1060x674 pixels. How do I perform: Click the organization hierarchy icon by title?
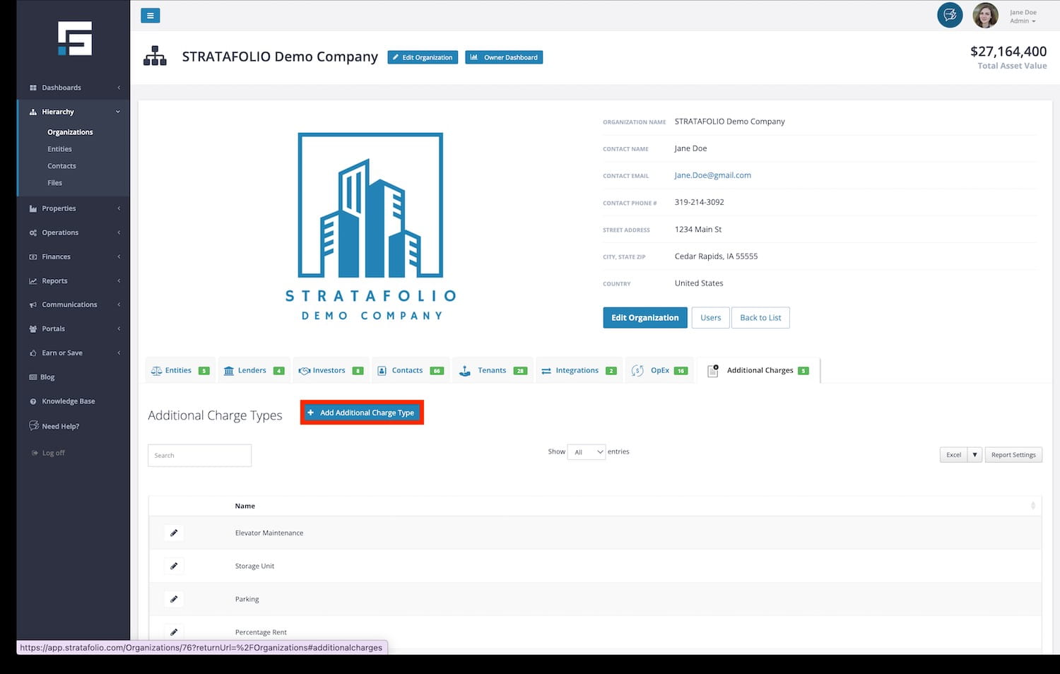(155, 57)
